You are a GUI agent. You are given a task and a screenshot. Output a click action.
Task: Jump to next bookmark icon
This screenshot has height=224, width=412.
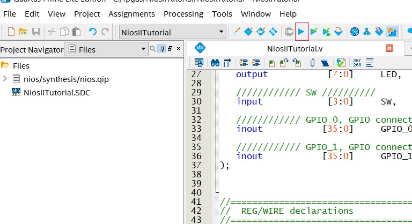[x=284, y=63]
